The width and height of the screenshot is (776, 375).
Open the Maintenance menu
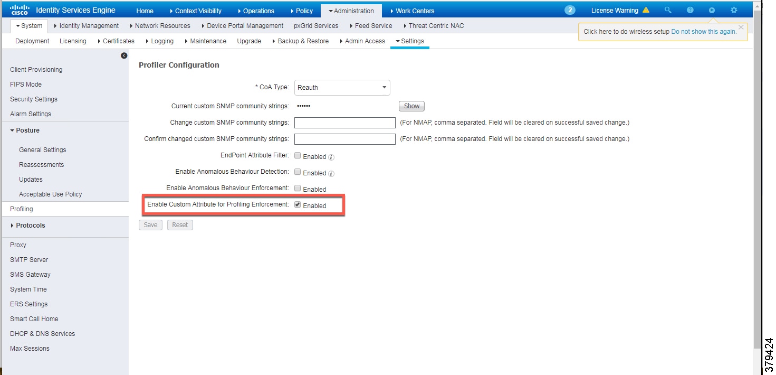[x=205, y=41]
